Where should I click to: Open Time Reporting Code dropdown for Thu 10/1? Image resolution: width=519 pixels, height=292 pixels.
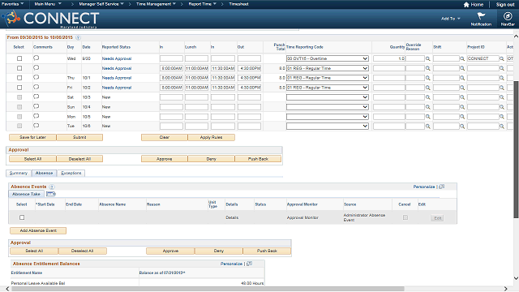click(x=328, y=78)
